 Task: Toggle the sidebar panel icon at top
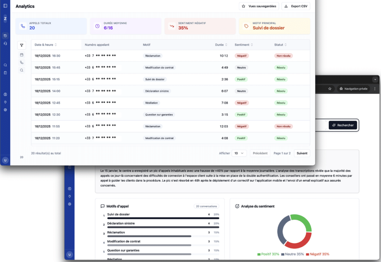[5, 6]
